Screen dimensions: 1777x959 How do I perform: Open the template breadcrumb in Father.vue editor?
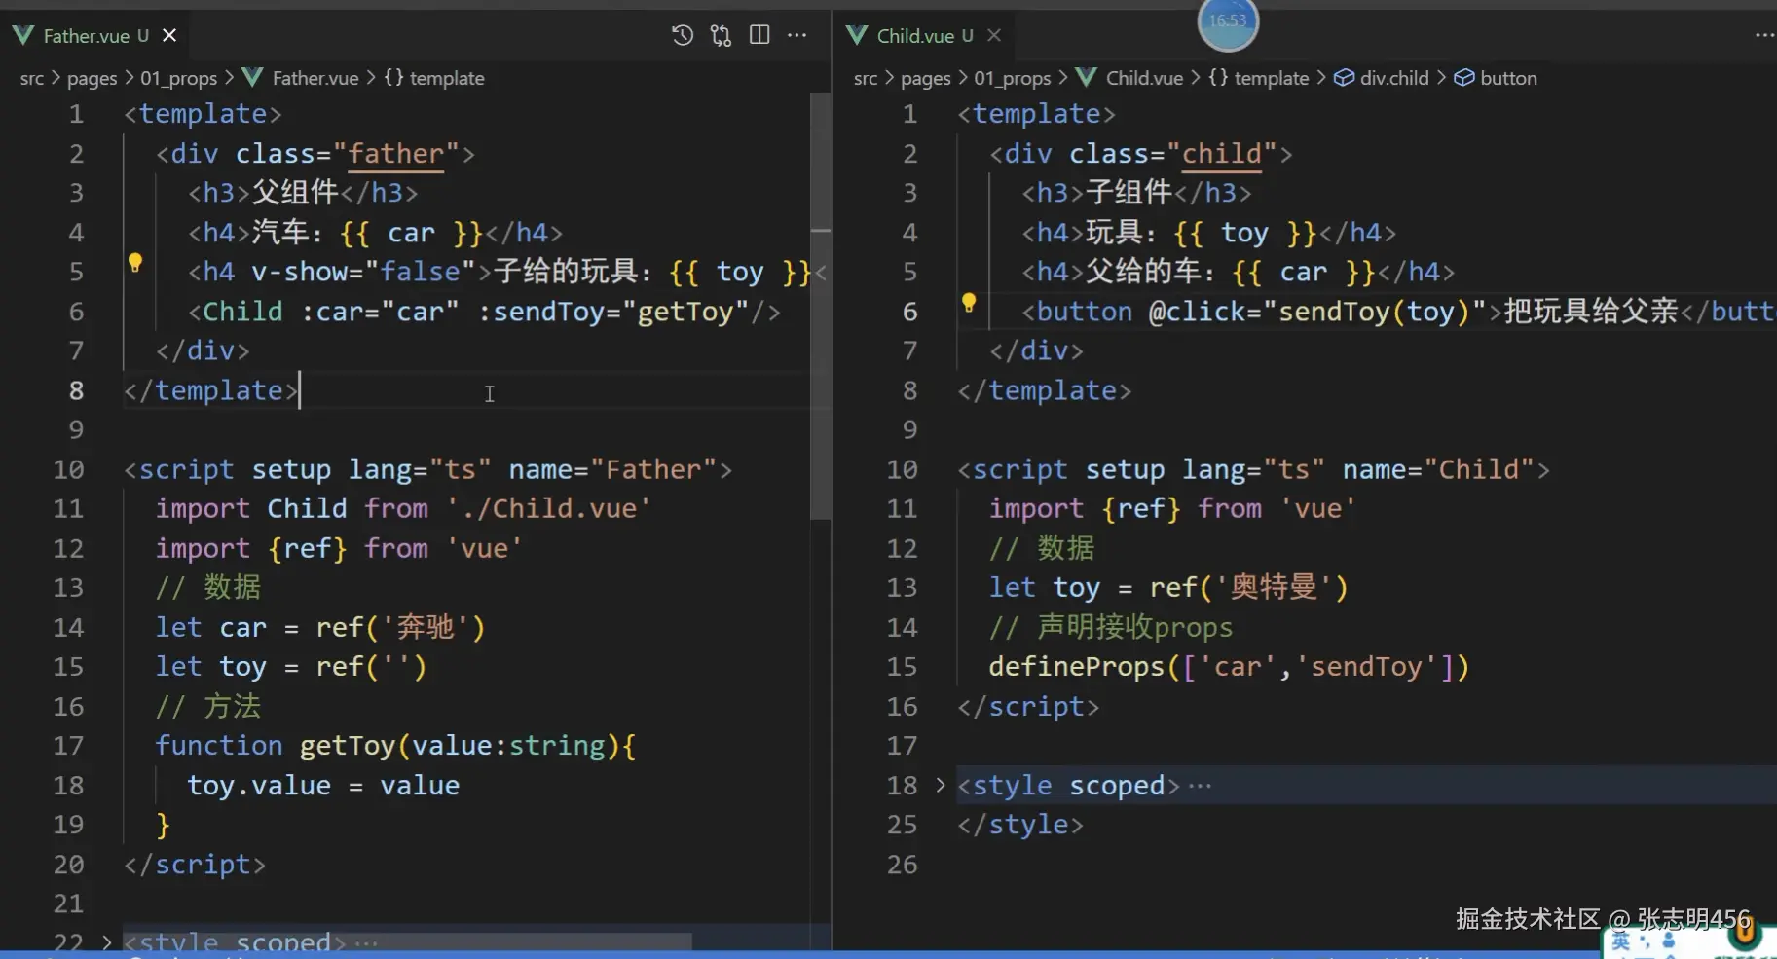[x=434, y=78]
